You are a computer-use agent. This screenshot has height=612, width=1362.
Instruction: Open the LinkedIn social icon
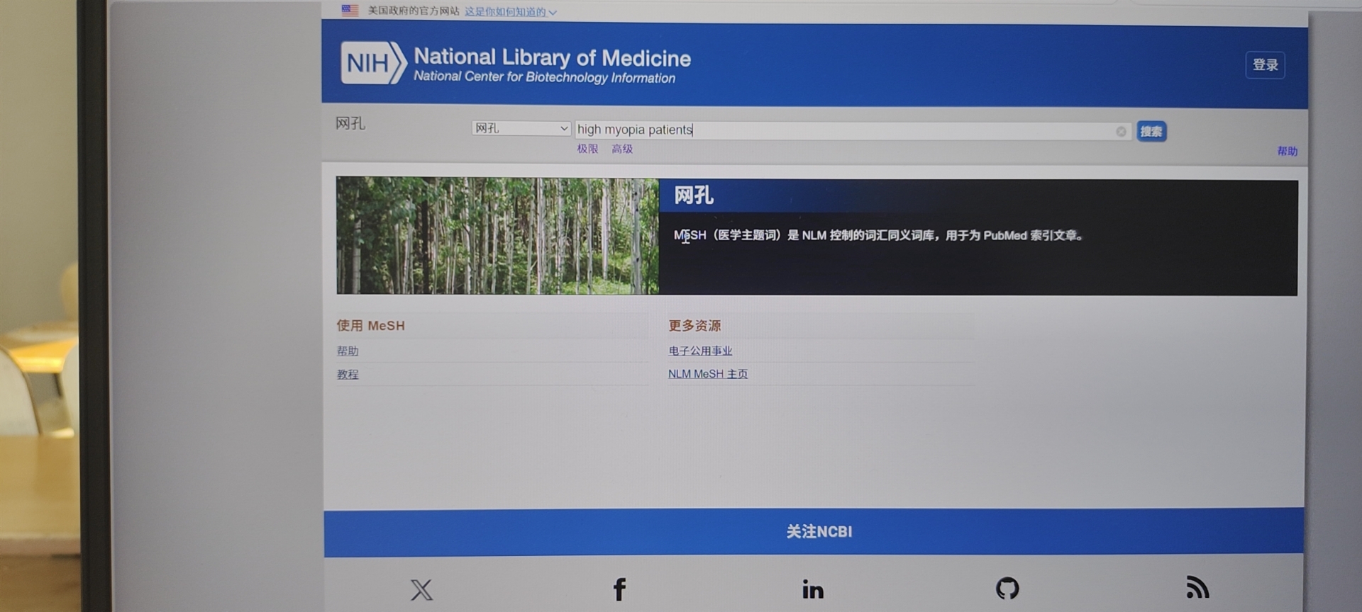pos(813,589)
